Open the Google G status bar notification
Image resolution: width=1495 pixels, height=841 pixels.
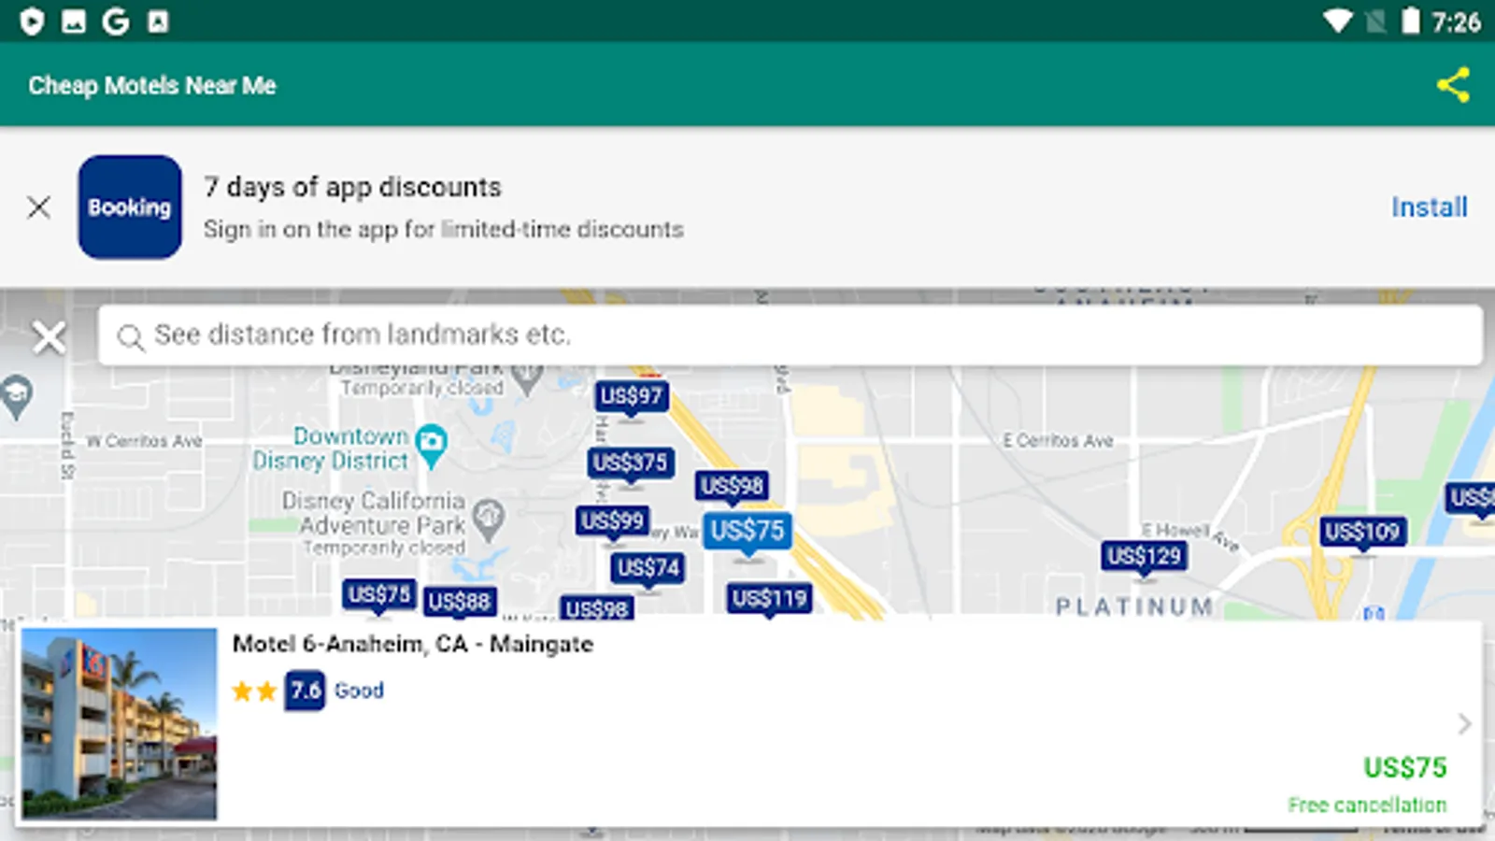click(x=116, y=21)
